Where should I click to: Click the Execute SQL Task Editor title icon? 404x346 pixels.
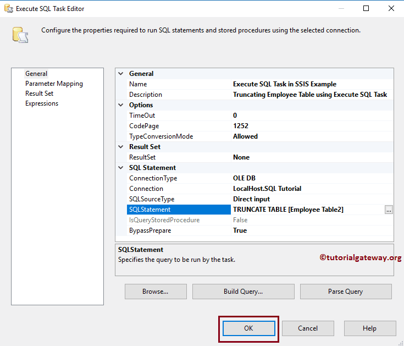(x=8, y=8)
